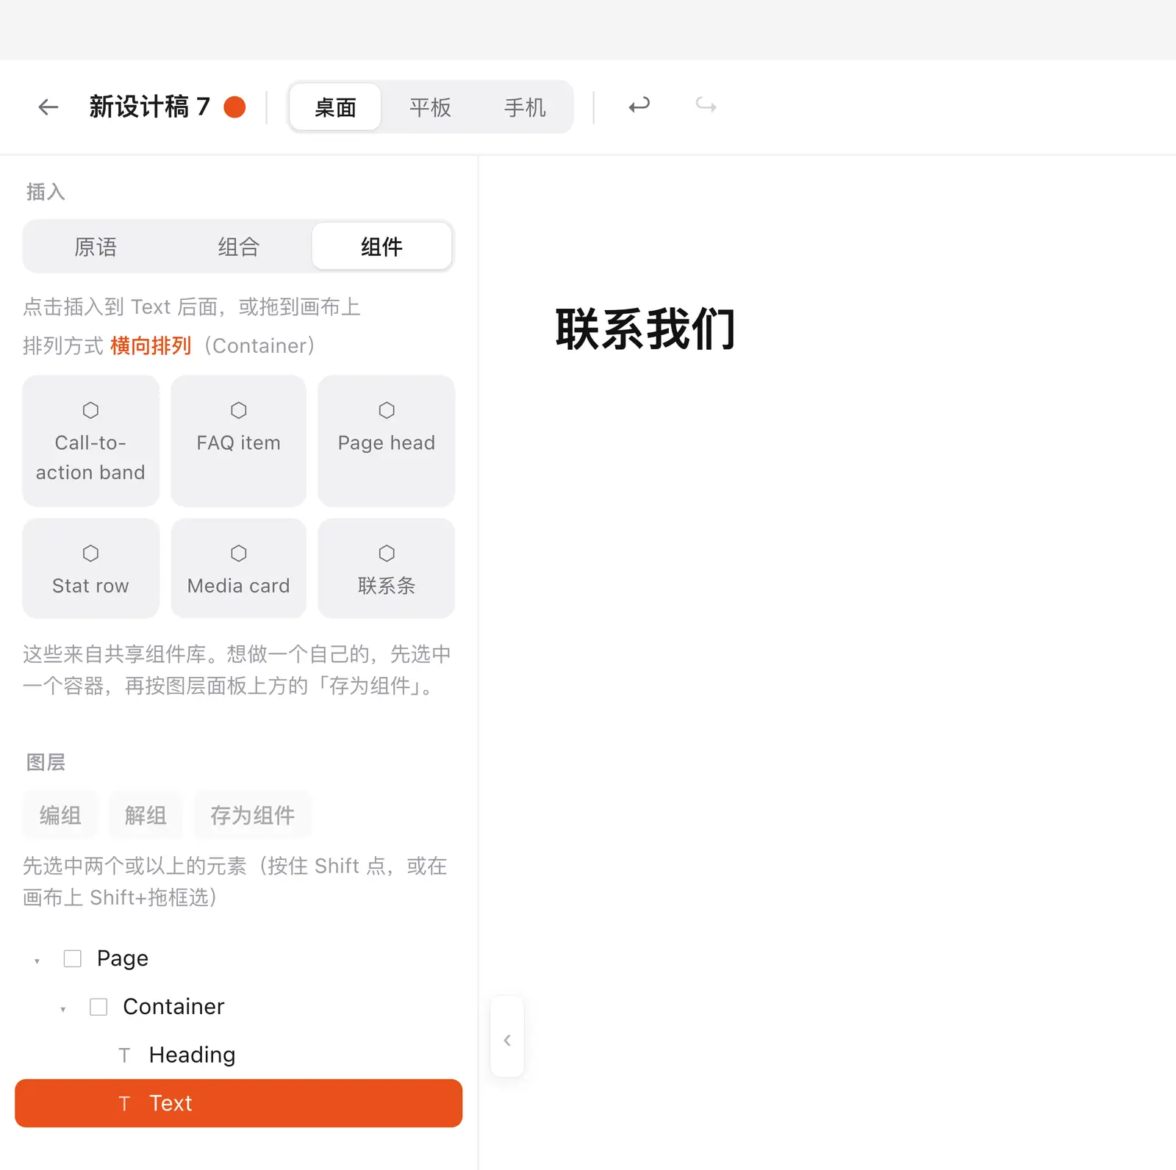The width and height of the screenshot is (1176, 1170).
Task: Open the 组件 insert tab
Action: coord(381,246)
